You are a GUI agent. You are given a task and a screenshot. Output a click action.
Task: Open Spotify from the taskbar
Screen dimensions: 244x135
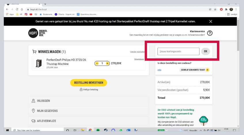[98, 130]
